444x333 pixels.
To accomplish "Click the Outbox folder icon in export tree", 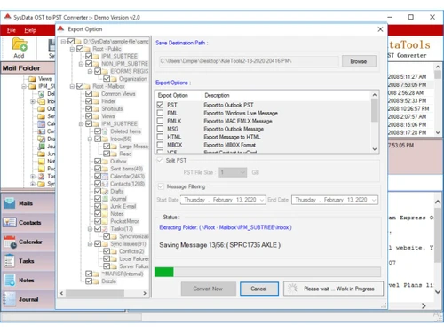I will [105, 162].
